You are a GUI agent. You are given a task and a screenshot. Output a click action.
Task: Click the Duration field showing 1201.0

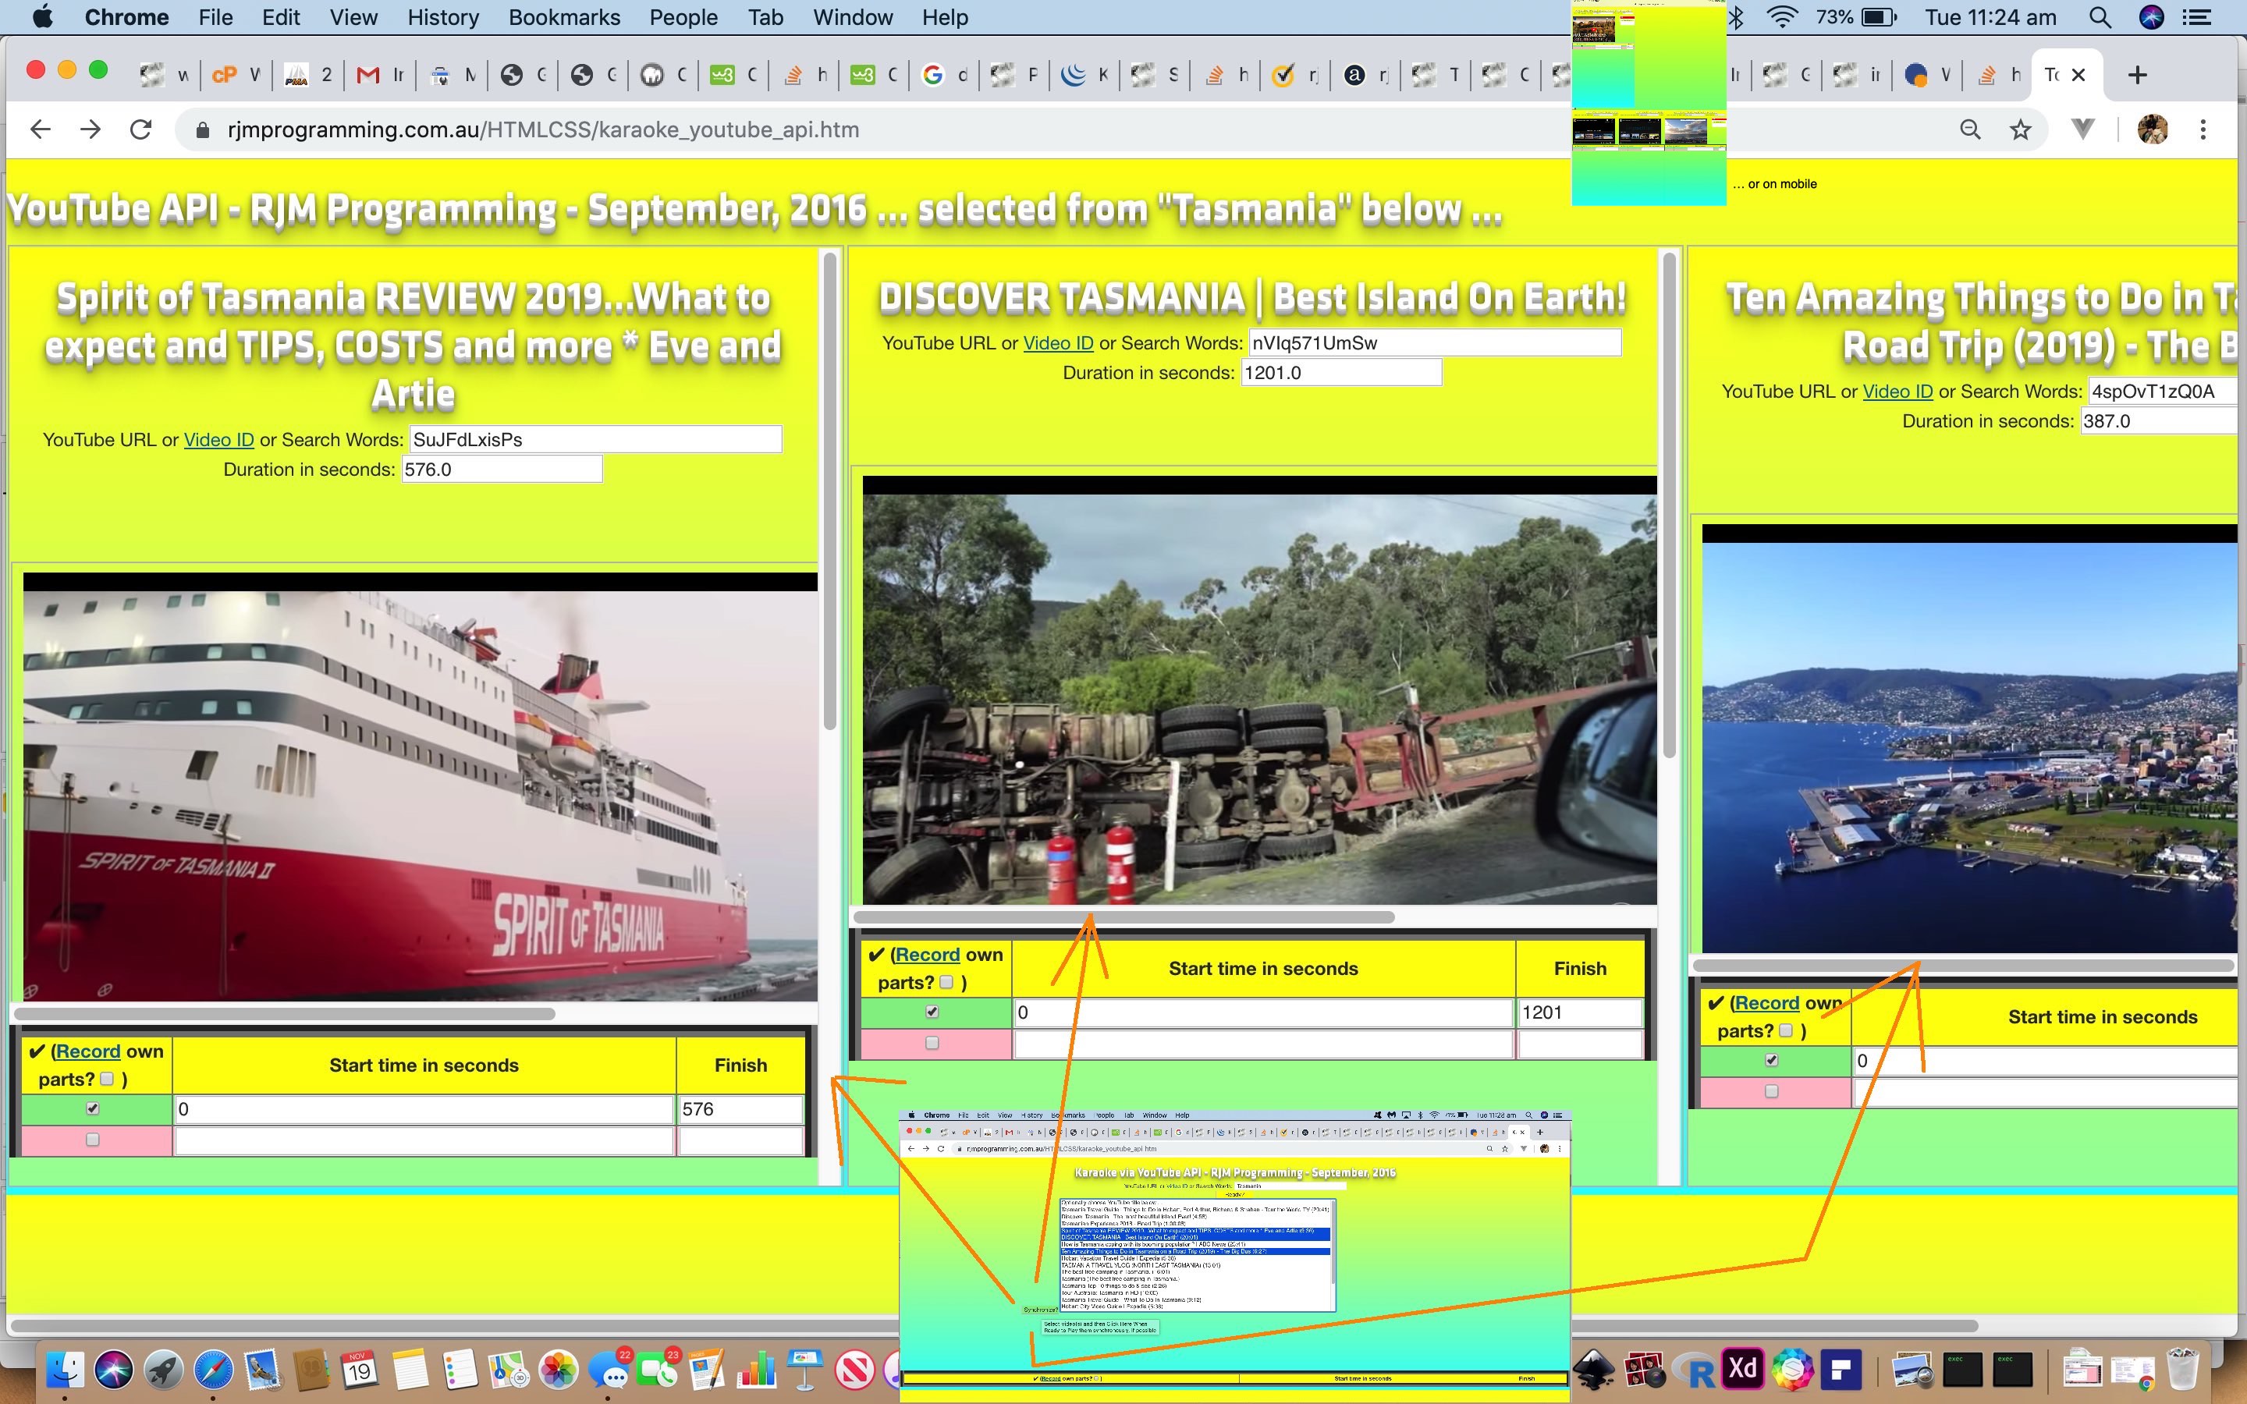coord(1340,372)
